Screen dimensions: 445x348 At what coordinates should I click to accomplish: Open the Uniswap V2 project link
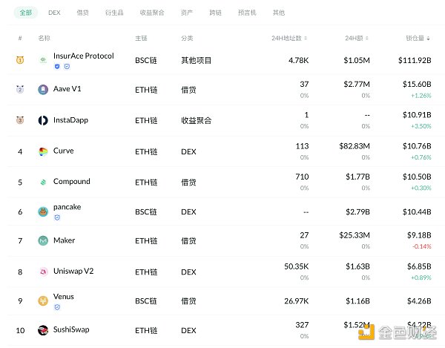[73, 271]
